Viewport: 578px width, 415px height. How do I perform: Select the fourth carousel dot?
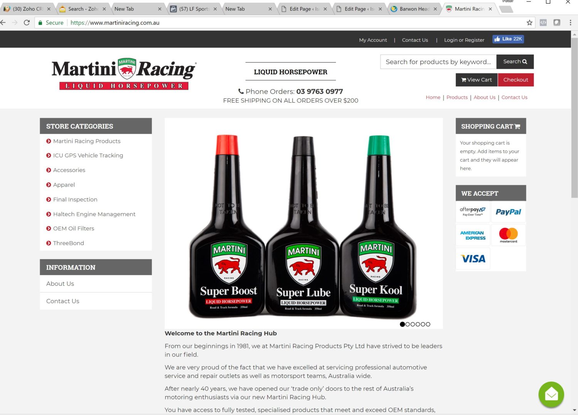[x=418, y=324]
